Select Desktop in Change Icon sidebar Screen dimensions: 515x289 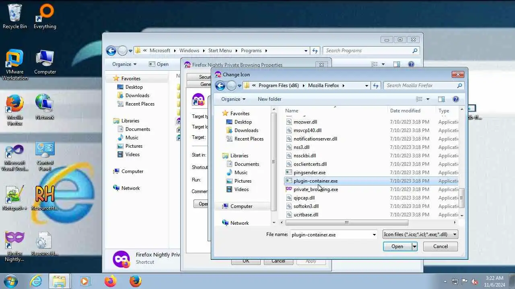click(243, 122)
